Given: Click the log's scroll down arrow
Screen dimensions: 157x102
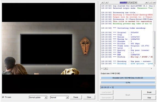Looking at the screenshot, I should click(x=154, y=66).
